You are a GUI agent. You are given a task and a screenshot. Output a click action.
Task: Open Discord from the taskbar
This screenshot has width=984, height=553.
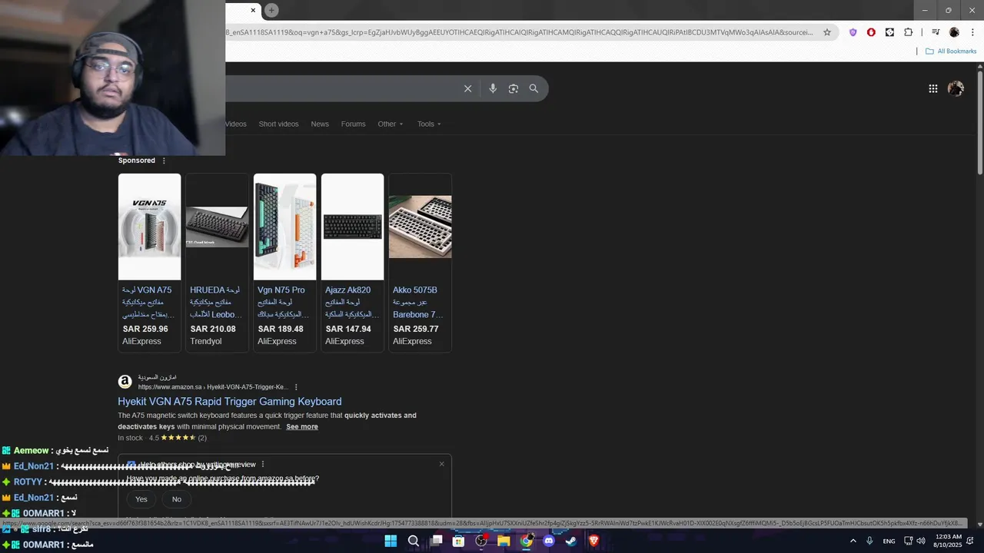[549, 541]
